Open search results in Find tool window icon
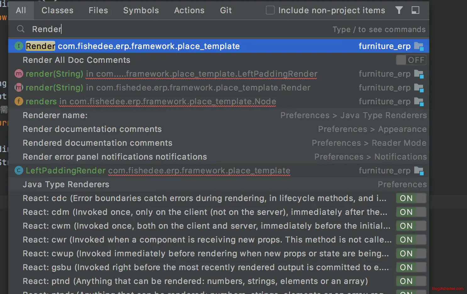Image resolution: width=467 pixels, height=294 pixels. [x=415, y=10]
